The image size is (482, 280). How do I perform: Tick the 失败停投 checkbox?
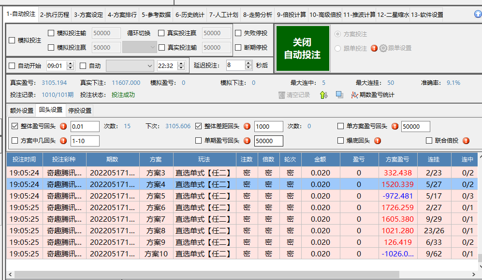tap(238, 33)
